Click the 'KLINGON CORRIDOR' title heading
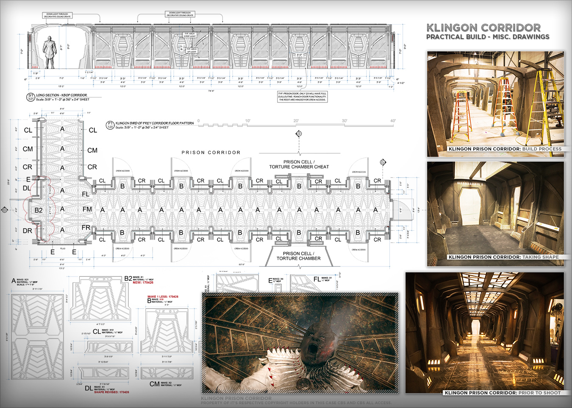Viewport: 572px width, 408px height. 483,28
